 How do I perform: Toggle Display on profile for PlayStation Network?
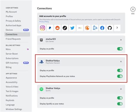coord(120,70)
